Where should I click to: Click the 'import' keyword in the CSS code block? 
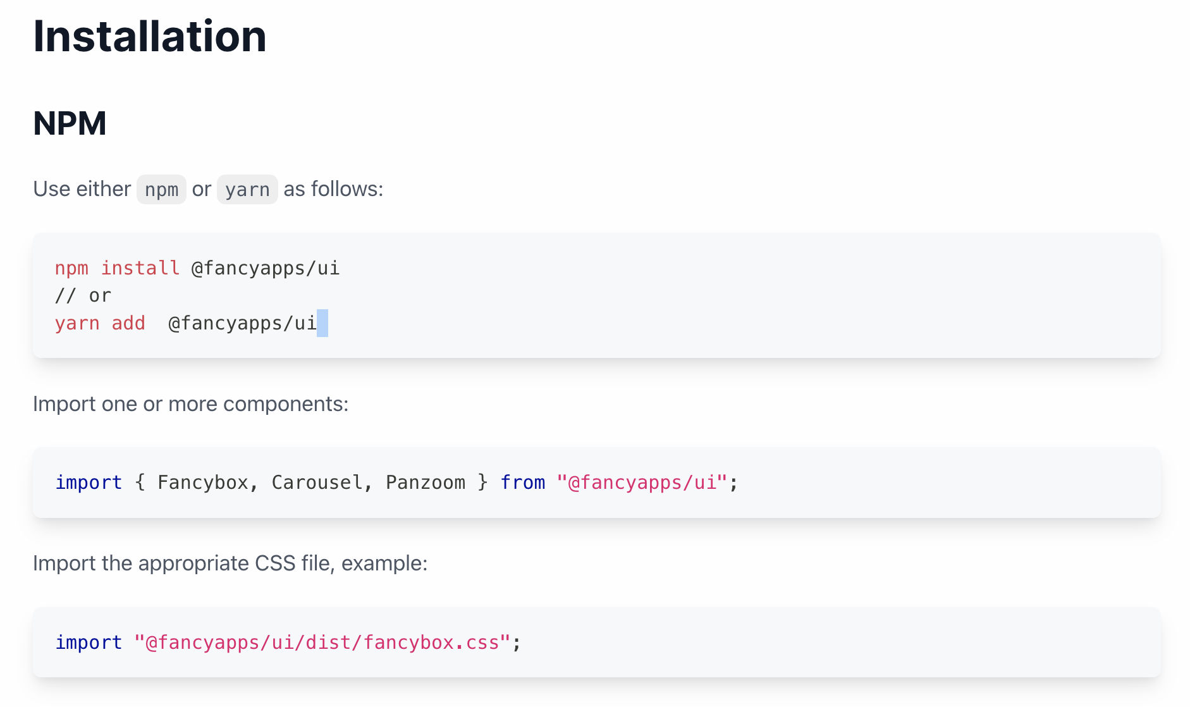tap(89, 642)
